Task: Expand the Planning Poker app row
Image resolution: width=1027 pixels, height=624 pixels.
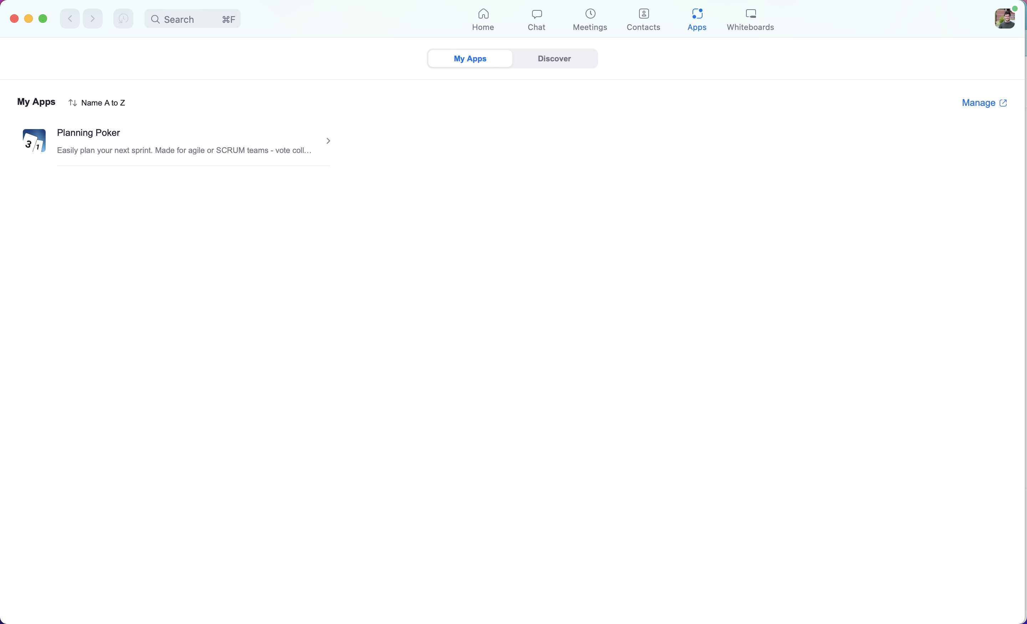Action: pyautogui.click(x=329, y=141)
